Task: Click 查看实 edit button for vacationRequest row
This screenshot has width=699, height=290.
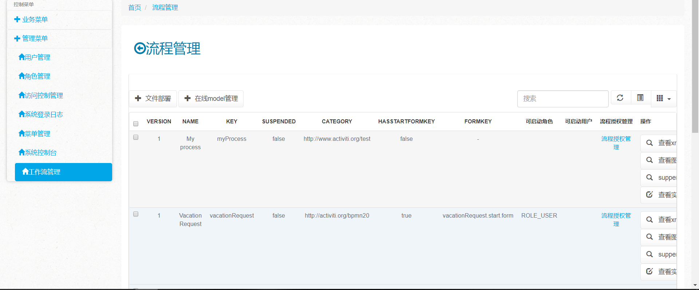Action: coord(659,272)
